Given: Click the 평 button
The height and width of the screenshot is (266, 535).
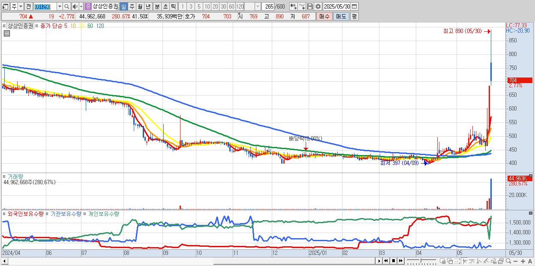Looking at the screenshot, I should [354, 16].
